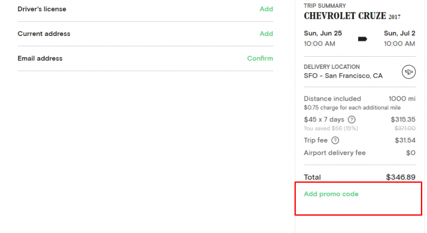The image size is (427, 233).
Task: Open help icon beside $45 x 7 days
Action: [351, 120]
